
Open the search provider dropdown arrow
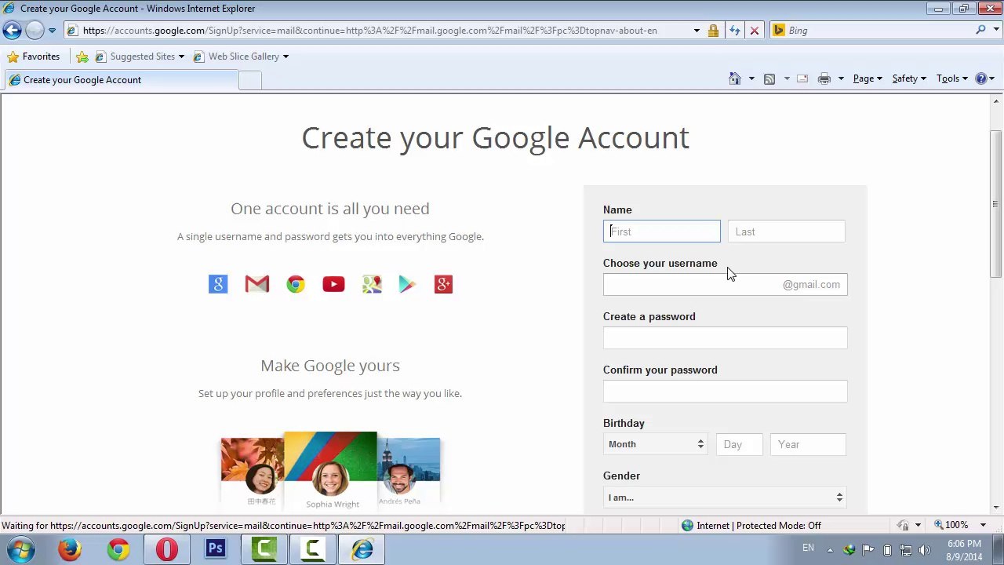995,31
